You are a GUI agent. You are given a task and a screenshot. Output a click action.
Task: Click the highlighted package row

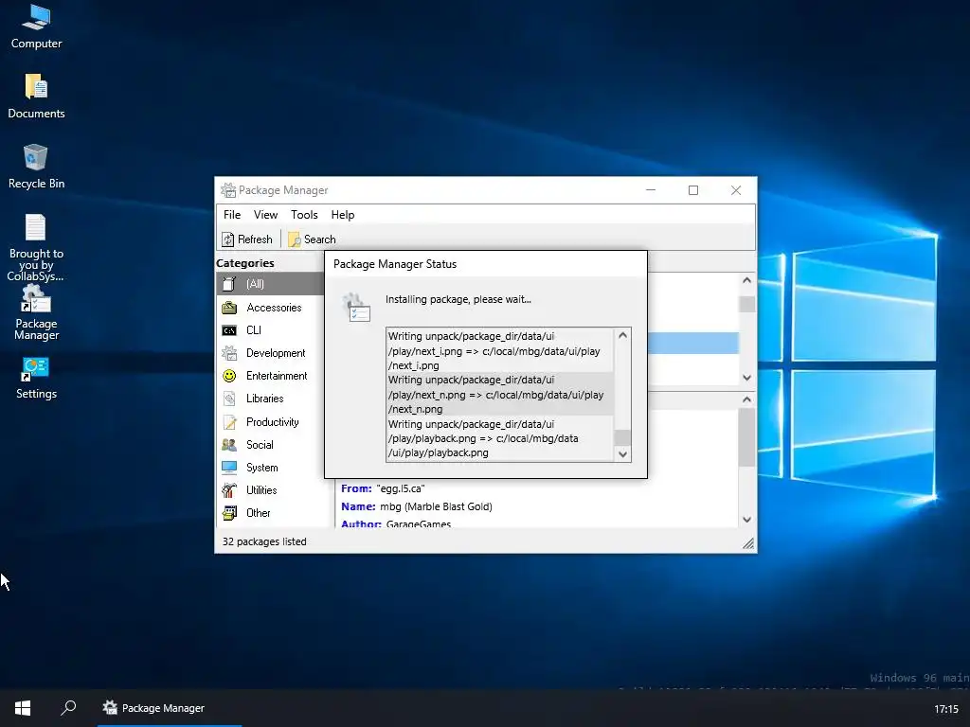coord(692,343)
